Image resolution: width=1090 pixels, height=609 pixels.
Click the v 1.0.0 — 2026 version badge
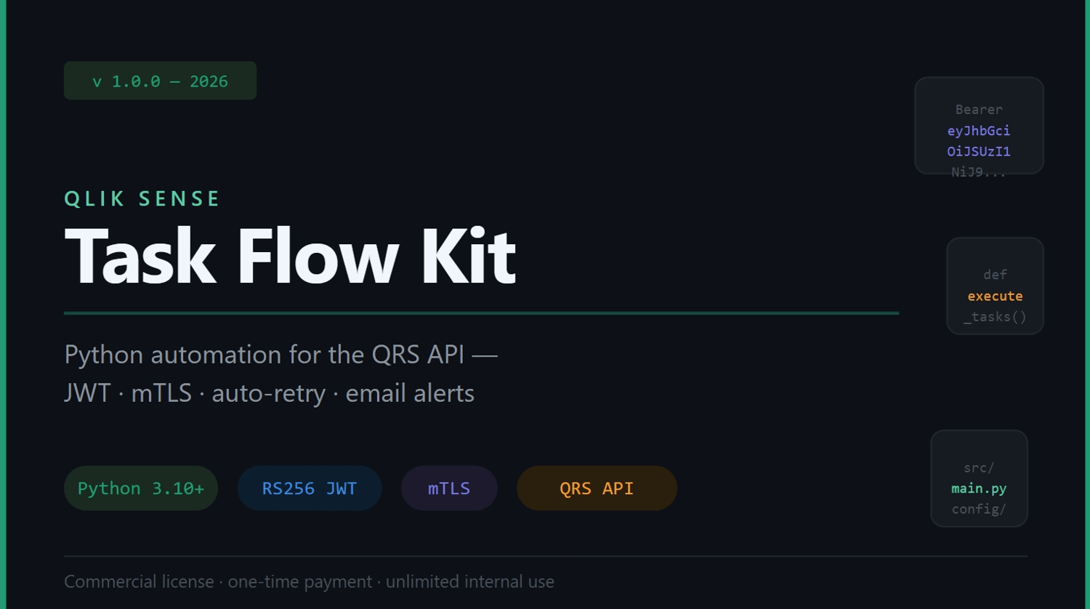(x=160, y=81)
